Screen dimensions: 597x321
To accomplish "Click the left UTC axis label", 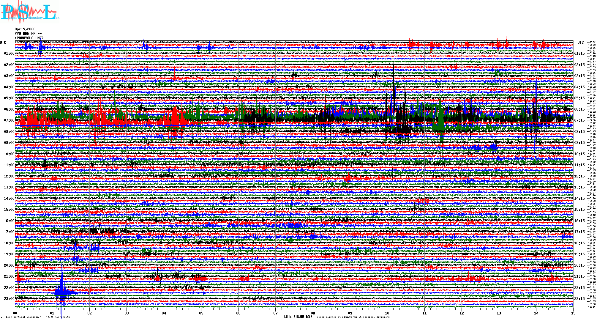I will pyautogui.click(x=3, y=43).
